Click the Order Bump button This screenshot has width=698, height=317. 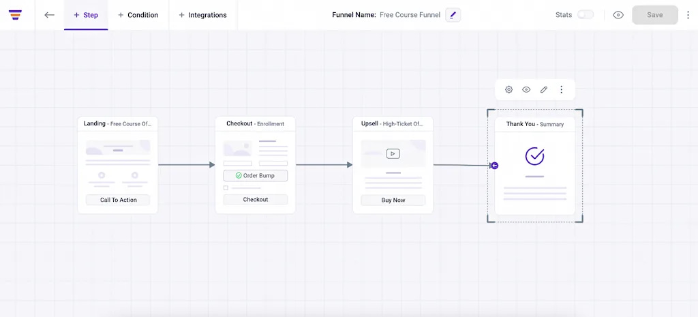[256, 175]
